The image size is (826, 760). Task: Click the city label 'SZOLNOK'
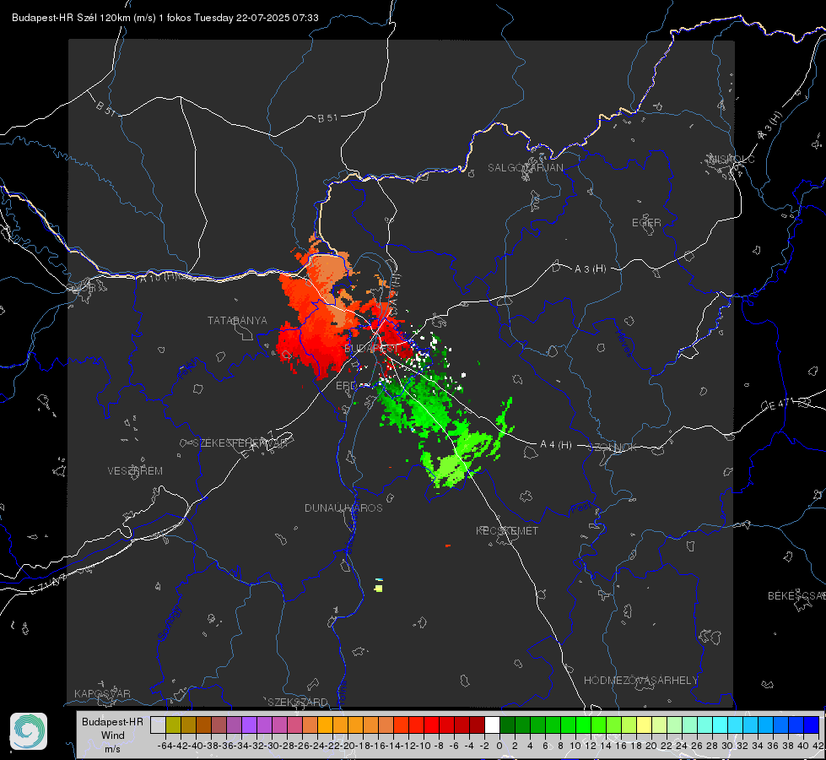(x=613, y=448)
